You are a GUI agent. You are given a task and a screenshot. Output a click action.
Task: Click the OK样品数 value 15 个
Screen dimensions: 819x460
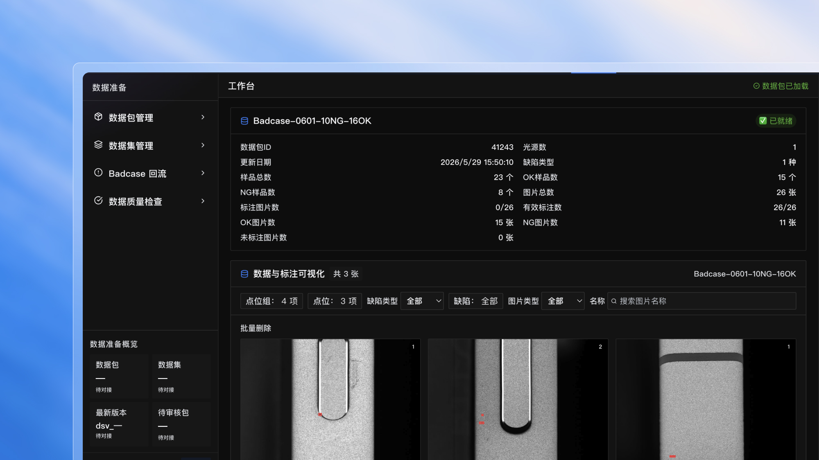pyautogui.click(x=787, y=177)
